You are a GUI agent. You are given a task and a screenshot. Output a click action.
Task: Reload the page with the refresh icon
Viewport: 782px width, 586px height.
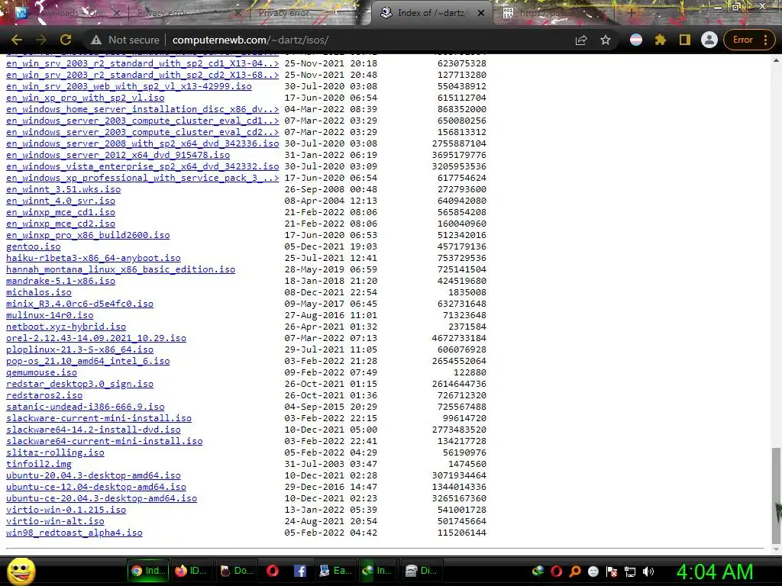[66, 40]
